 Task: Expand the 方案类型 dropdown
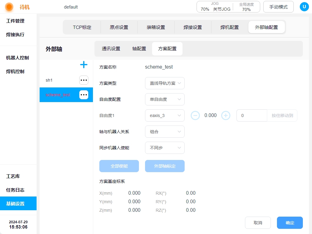(165, 83)
